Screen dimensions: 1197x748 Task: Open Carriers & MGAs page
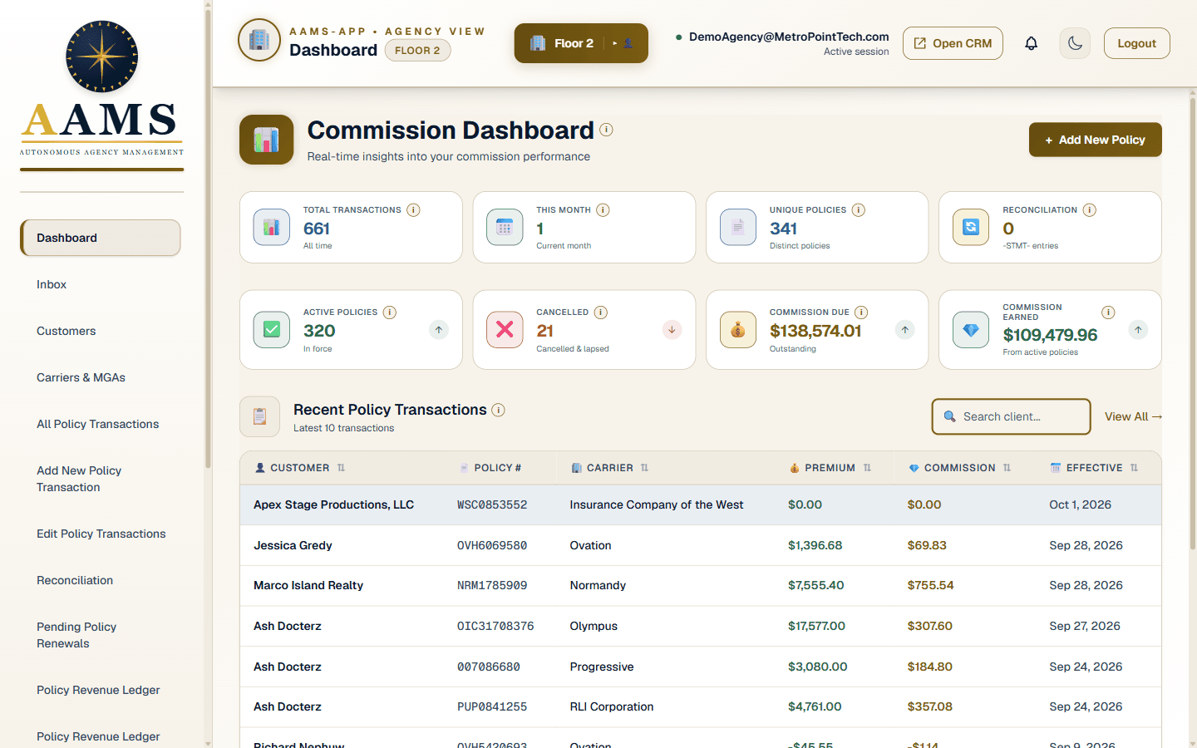click(101, 377)
